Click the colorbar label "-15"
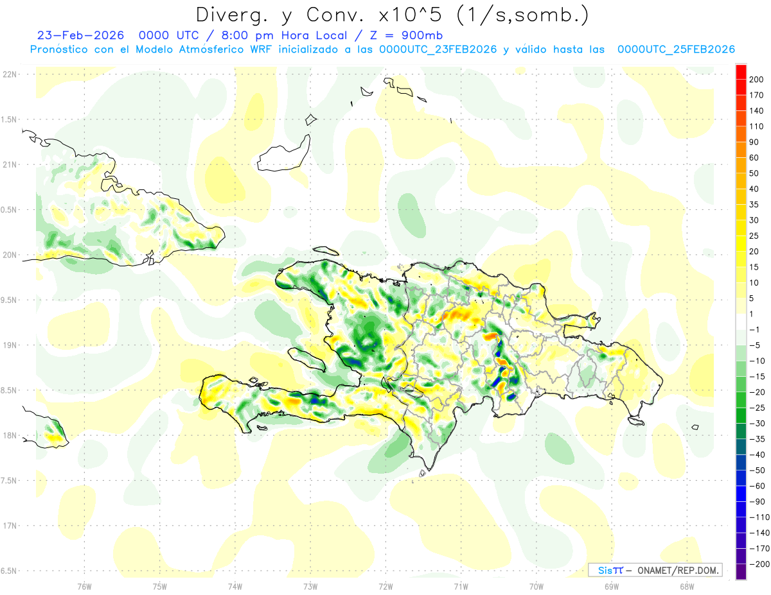This screenshot has width=771, height=595. click(x=759, y=377)
